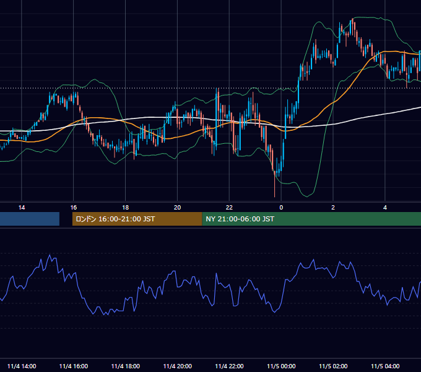This screenshot has width=421, height=372.
Task: Click the NY 21:00-06:00 JST session bar
Action: click(311, 219)
